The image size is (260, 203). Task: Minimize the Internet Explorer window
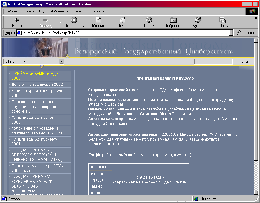pos(244,4)
